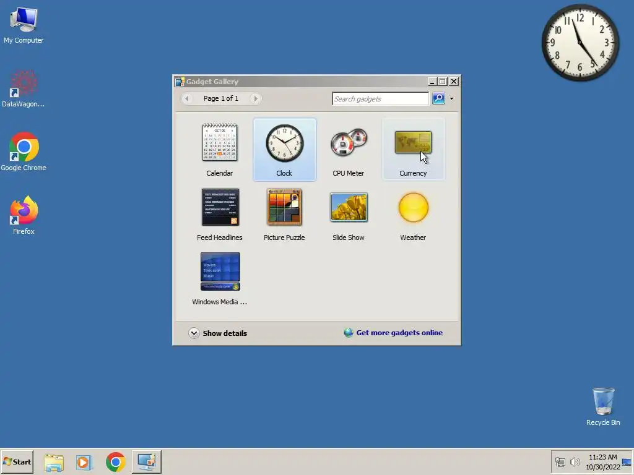The height and width of the screenshot is (475, 634).
Task: Select the Recycle Bin icon
Action: click(603, 406)
